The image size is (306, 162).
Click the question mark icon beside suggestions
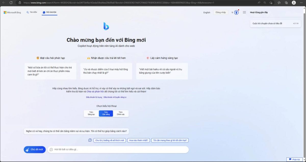coord(90,140)
